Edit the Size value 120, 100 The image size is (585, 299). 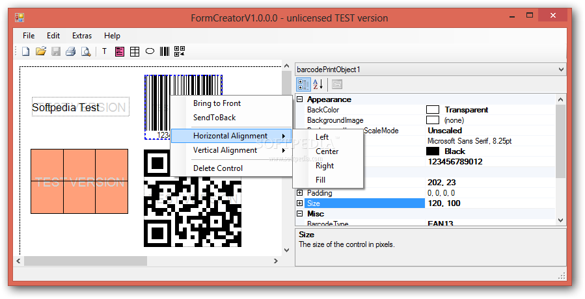490,203
